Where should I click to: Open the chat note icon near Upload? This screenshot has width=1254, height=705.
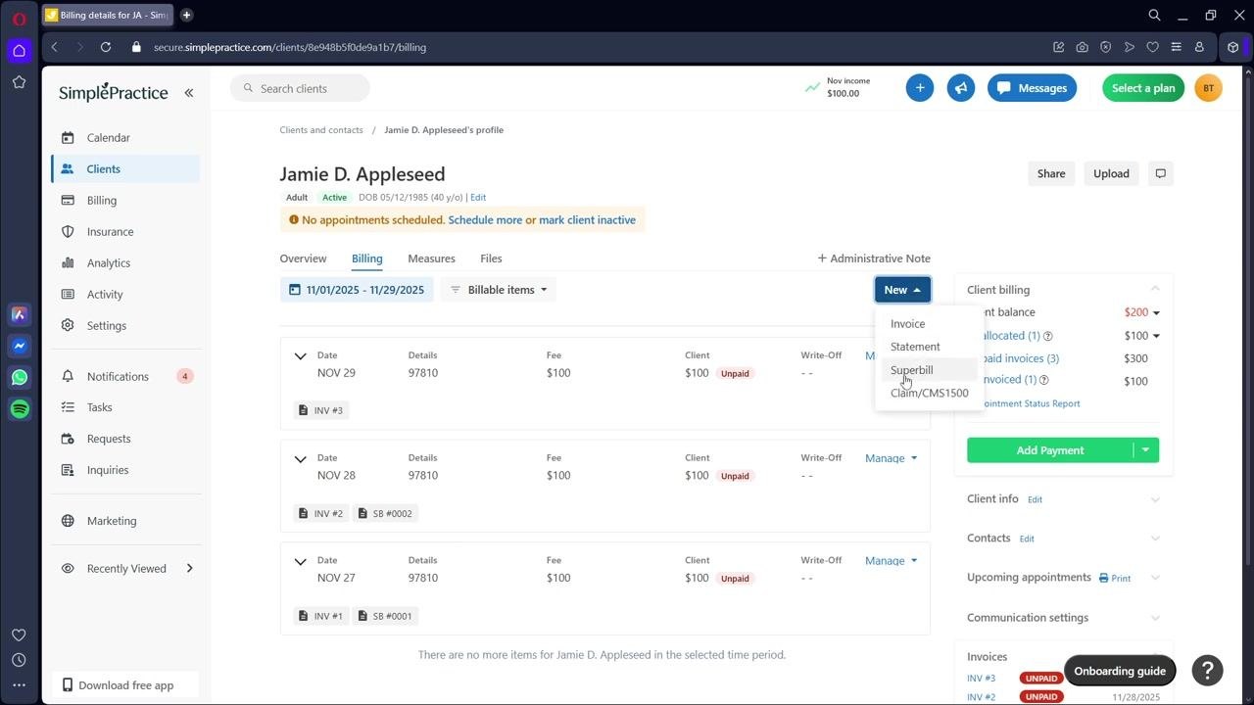pyautogui.click(x=1161, y=173)
